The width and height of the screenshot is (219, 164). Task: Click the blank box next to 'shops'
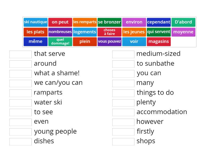(x=123, y=142)
